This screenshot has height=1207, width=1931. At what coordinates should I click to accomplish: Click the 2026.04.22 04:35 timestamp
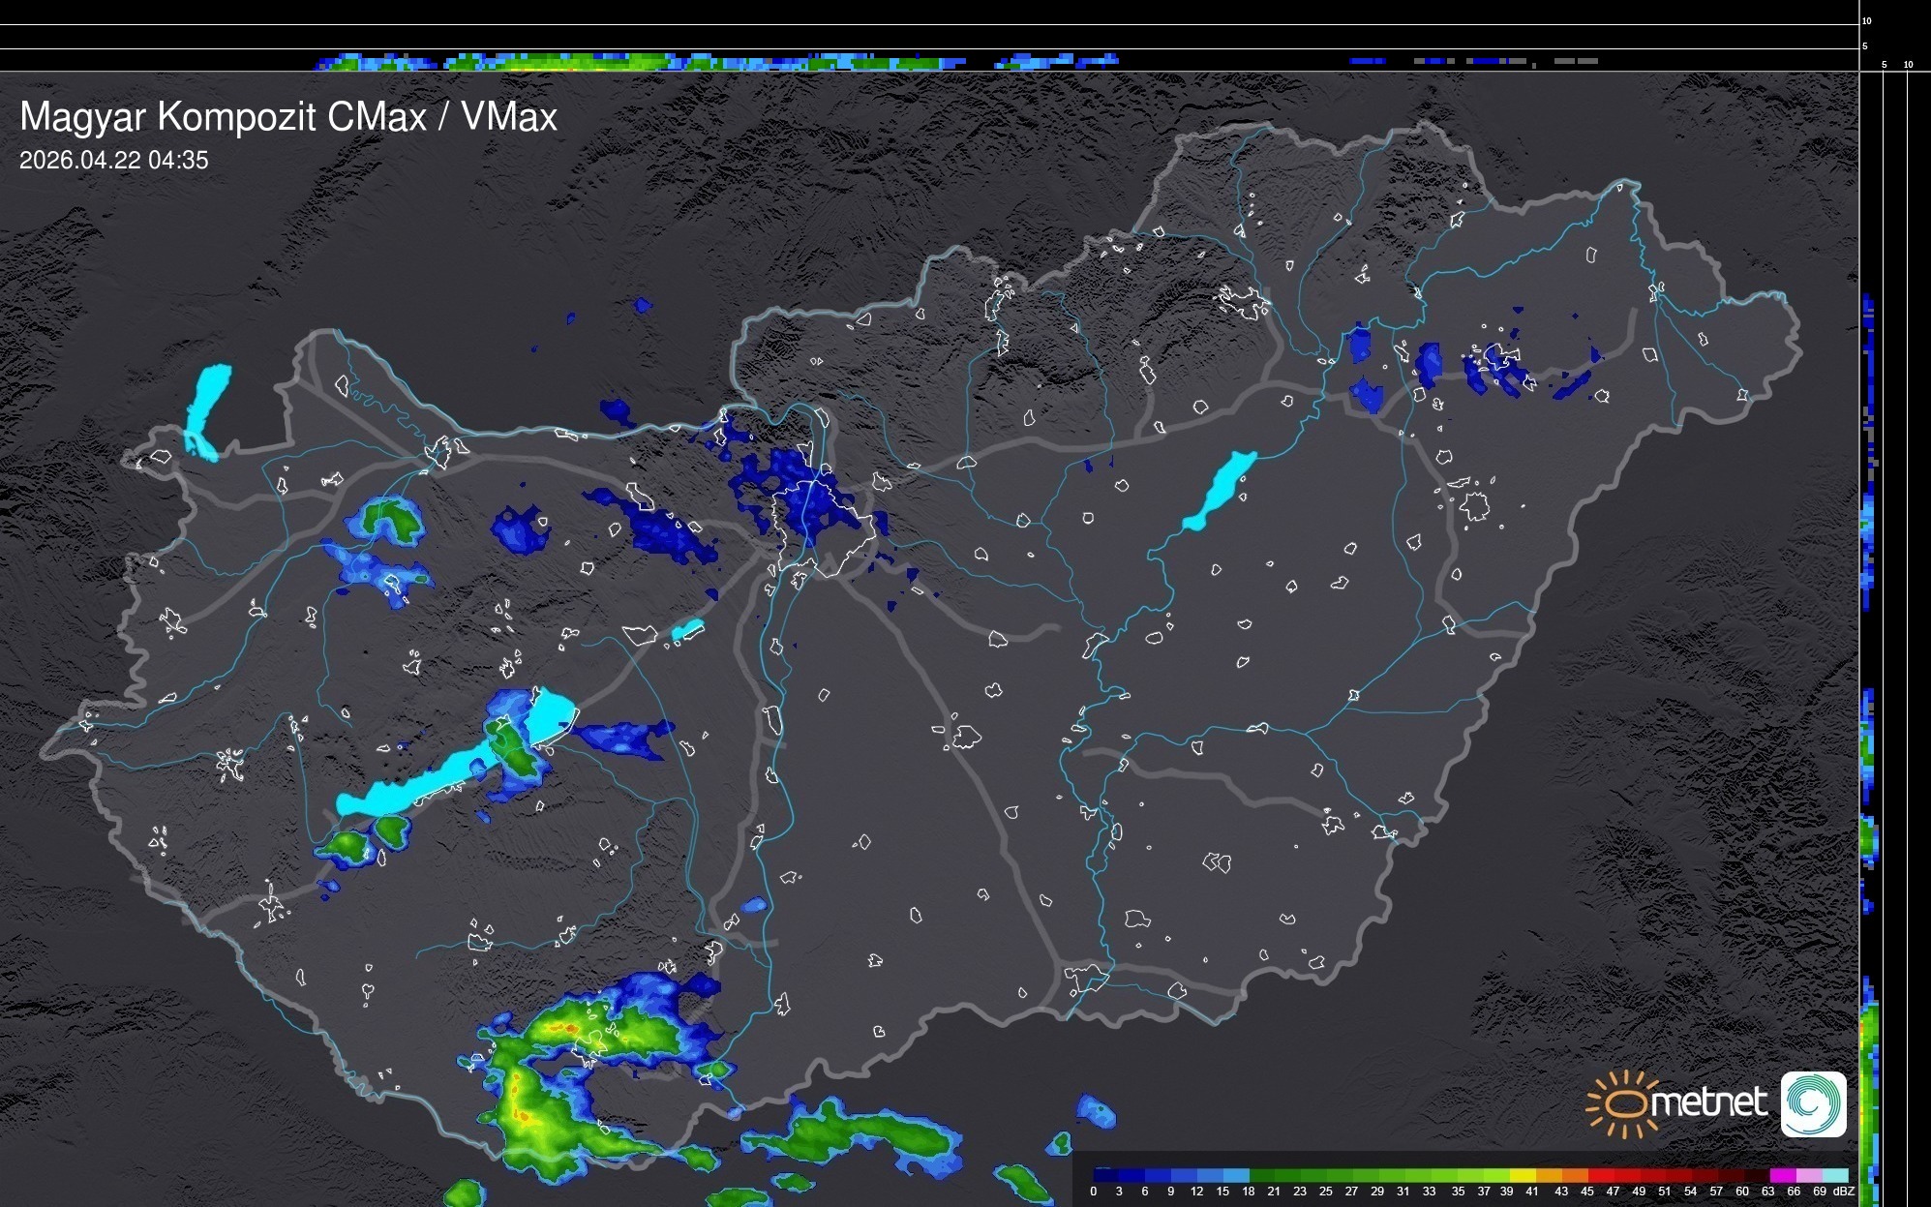[x=113, y=161]
